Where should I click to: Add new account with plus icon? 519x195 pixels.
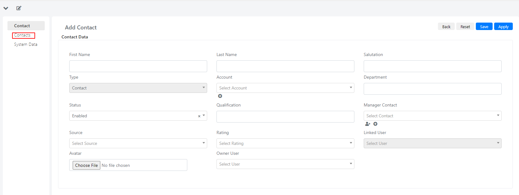tap(220, 96)
